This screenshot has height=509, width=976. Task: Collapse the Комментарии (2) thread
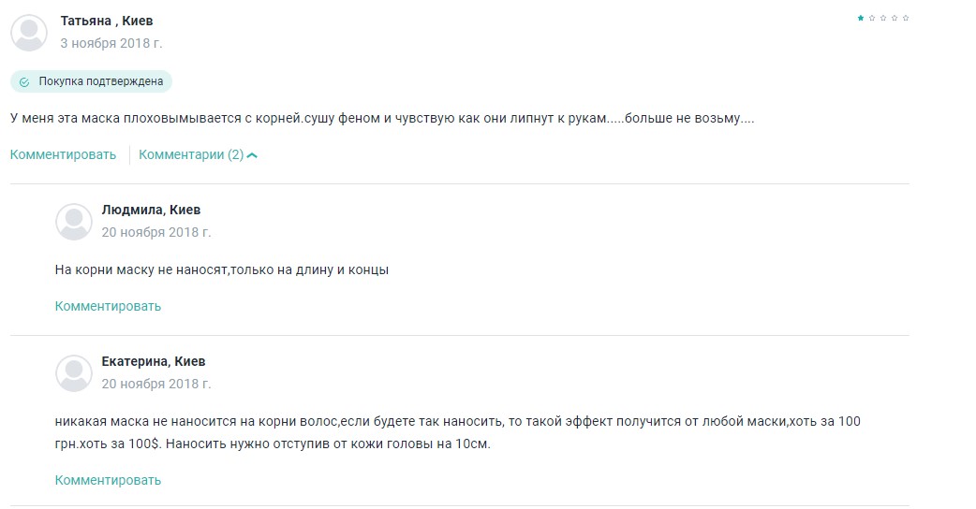[x=198, y=155]
